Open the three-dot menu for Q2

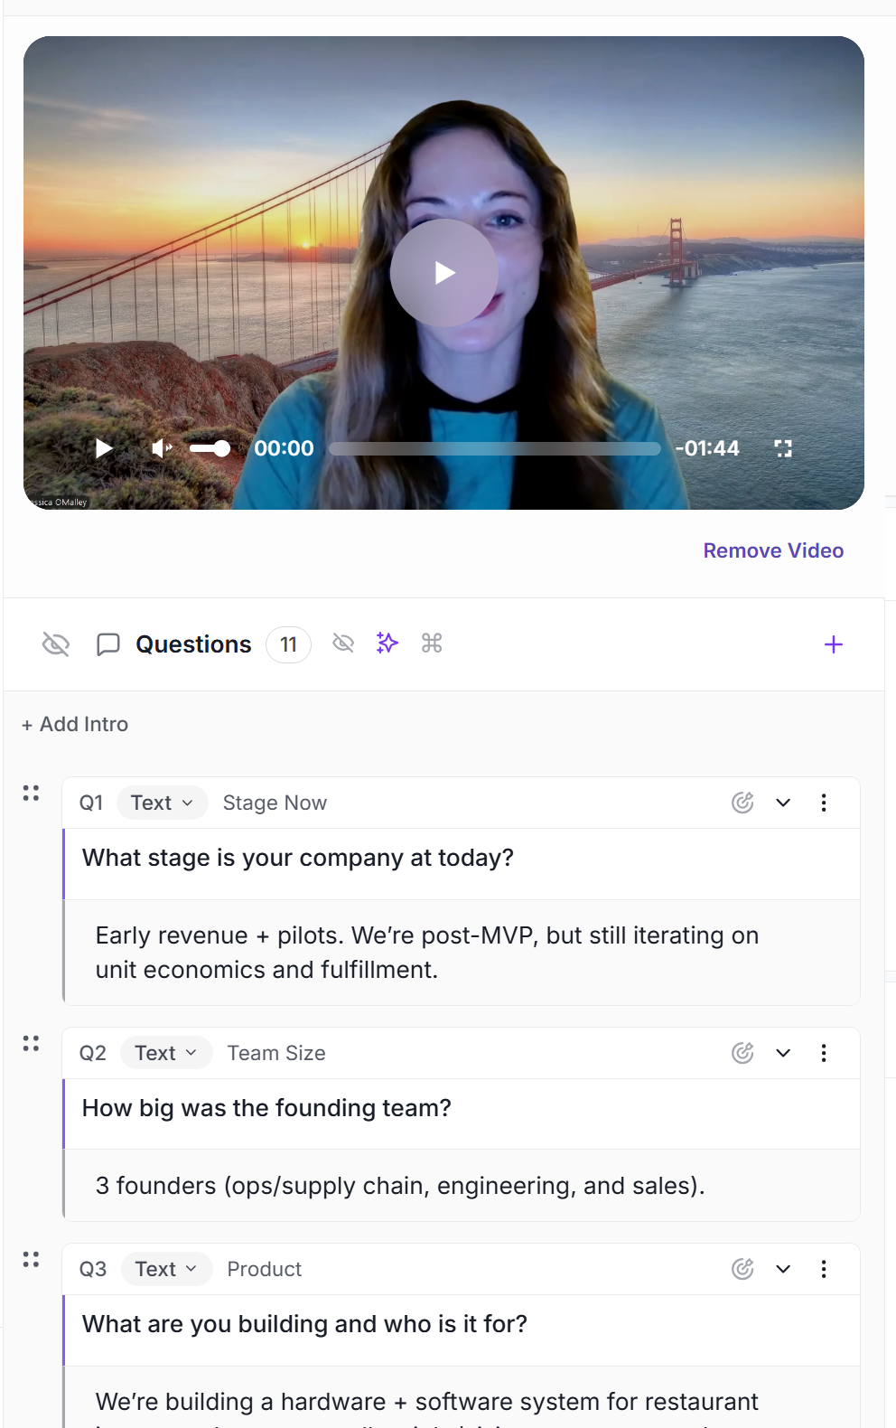[x=824, y=1053]
